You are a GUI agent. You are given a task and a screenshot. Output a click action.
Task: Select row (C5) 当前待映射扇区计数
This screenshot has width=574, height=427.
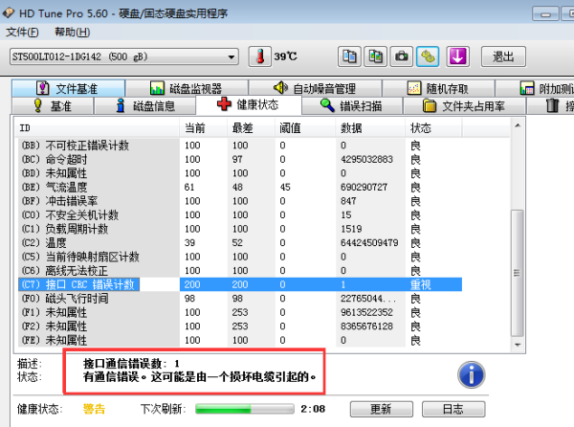240,257
